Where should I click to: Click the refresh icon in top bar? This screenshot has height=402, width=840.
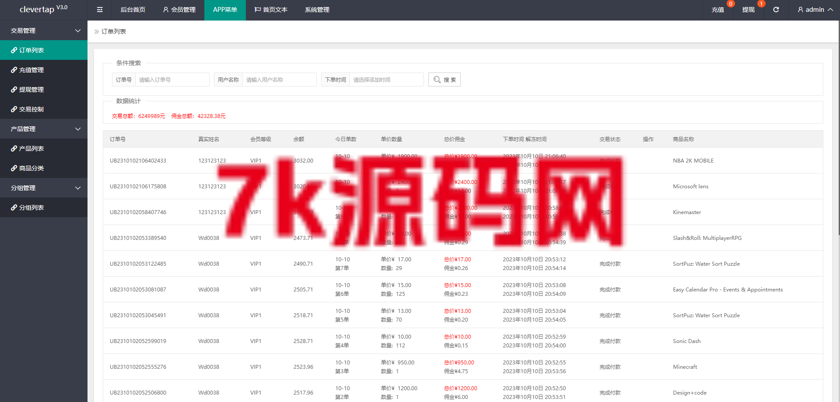click(776, 10)
